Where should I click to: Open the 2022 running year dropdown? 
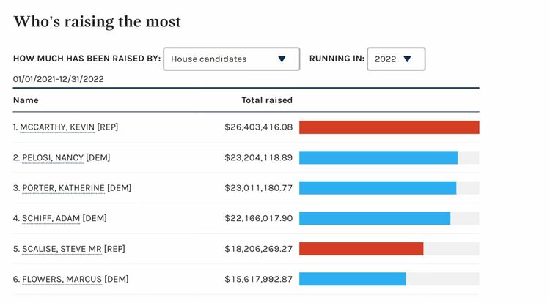point(396,59)
